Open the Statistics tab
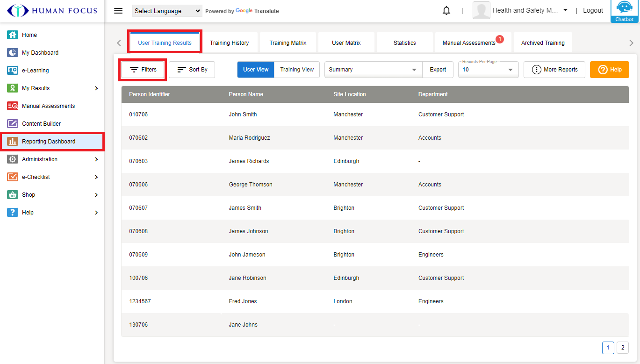 coord(404,43)
